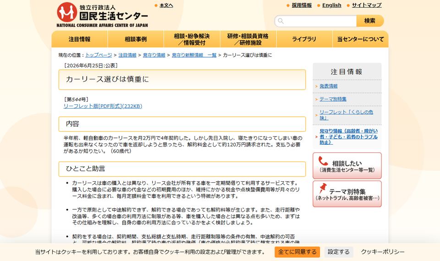Viewport: 440px width, 261px height.
Task: Click the [第544号] issue number text
Action: point(76,99)
